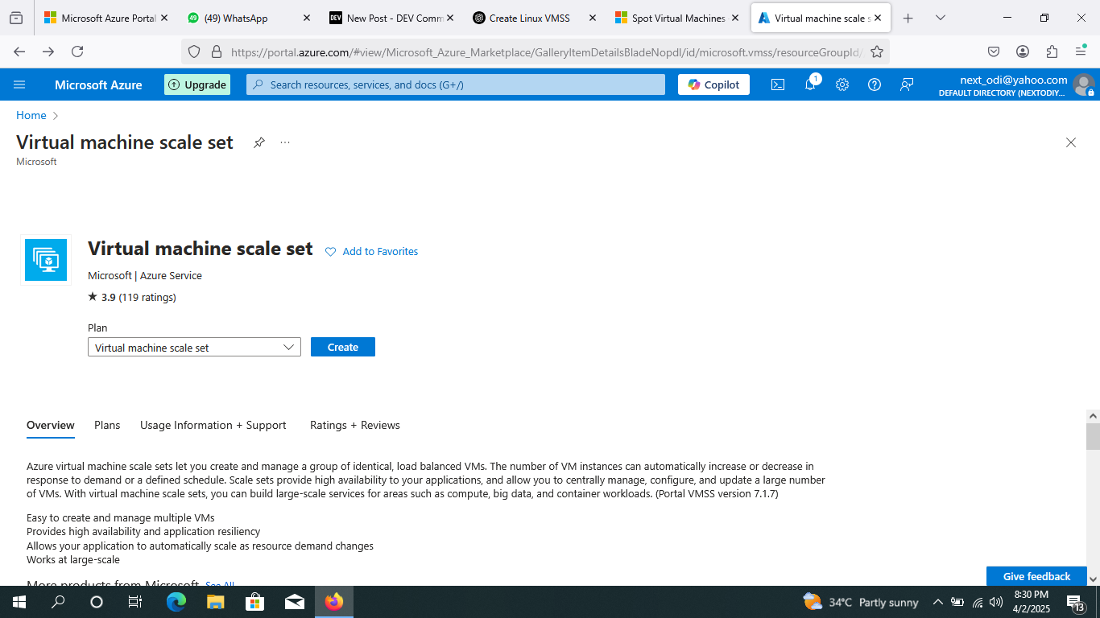Open the Windows Start menu
Viewport: 1100px width, 618px height.
click(x=19, y=602)
